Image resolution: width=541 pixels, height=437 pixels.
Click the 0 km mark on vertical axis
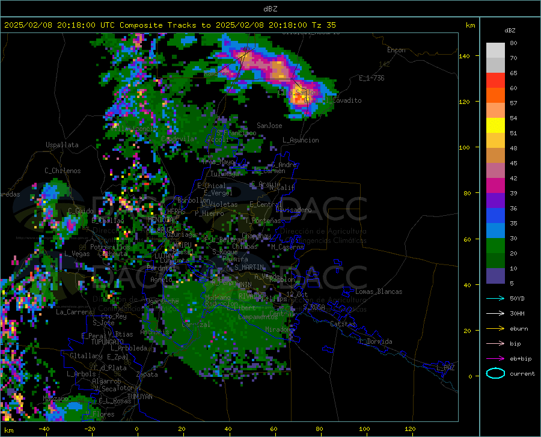tap(470, 376)
